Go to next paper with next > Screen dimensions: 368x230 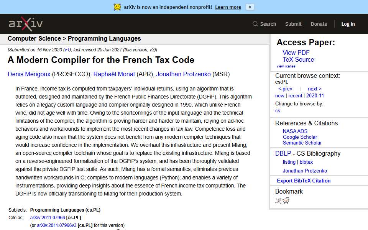(x=314, y=89)
